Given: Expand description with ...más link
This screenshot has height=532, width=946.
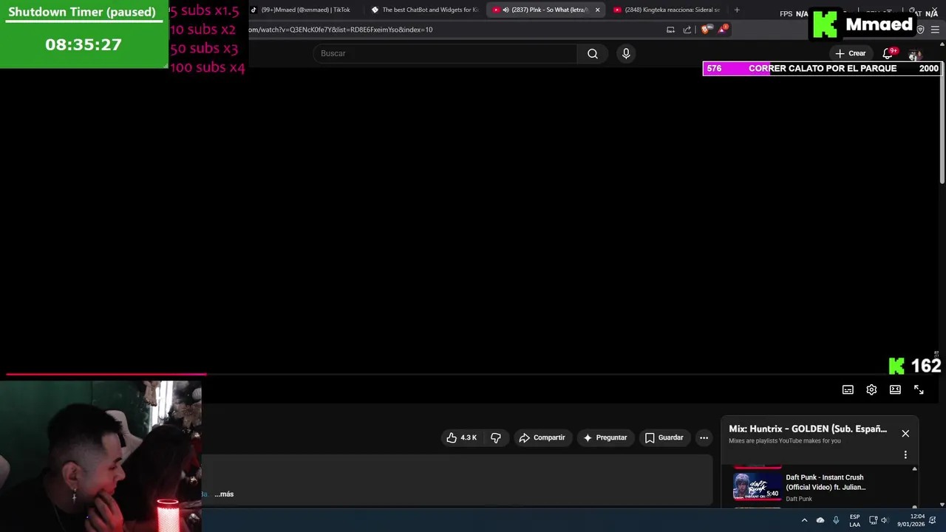Looking at the screenshot, I should point(224,494).
